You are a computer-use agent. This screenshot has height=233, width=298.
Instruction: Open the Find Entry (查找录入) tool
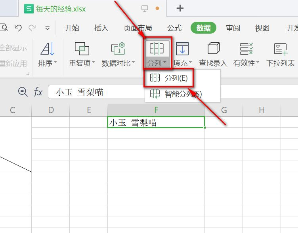coord(213,49)
